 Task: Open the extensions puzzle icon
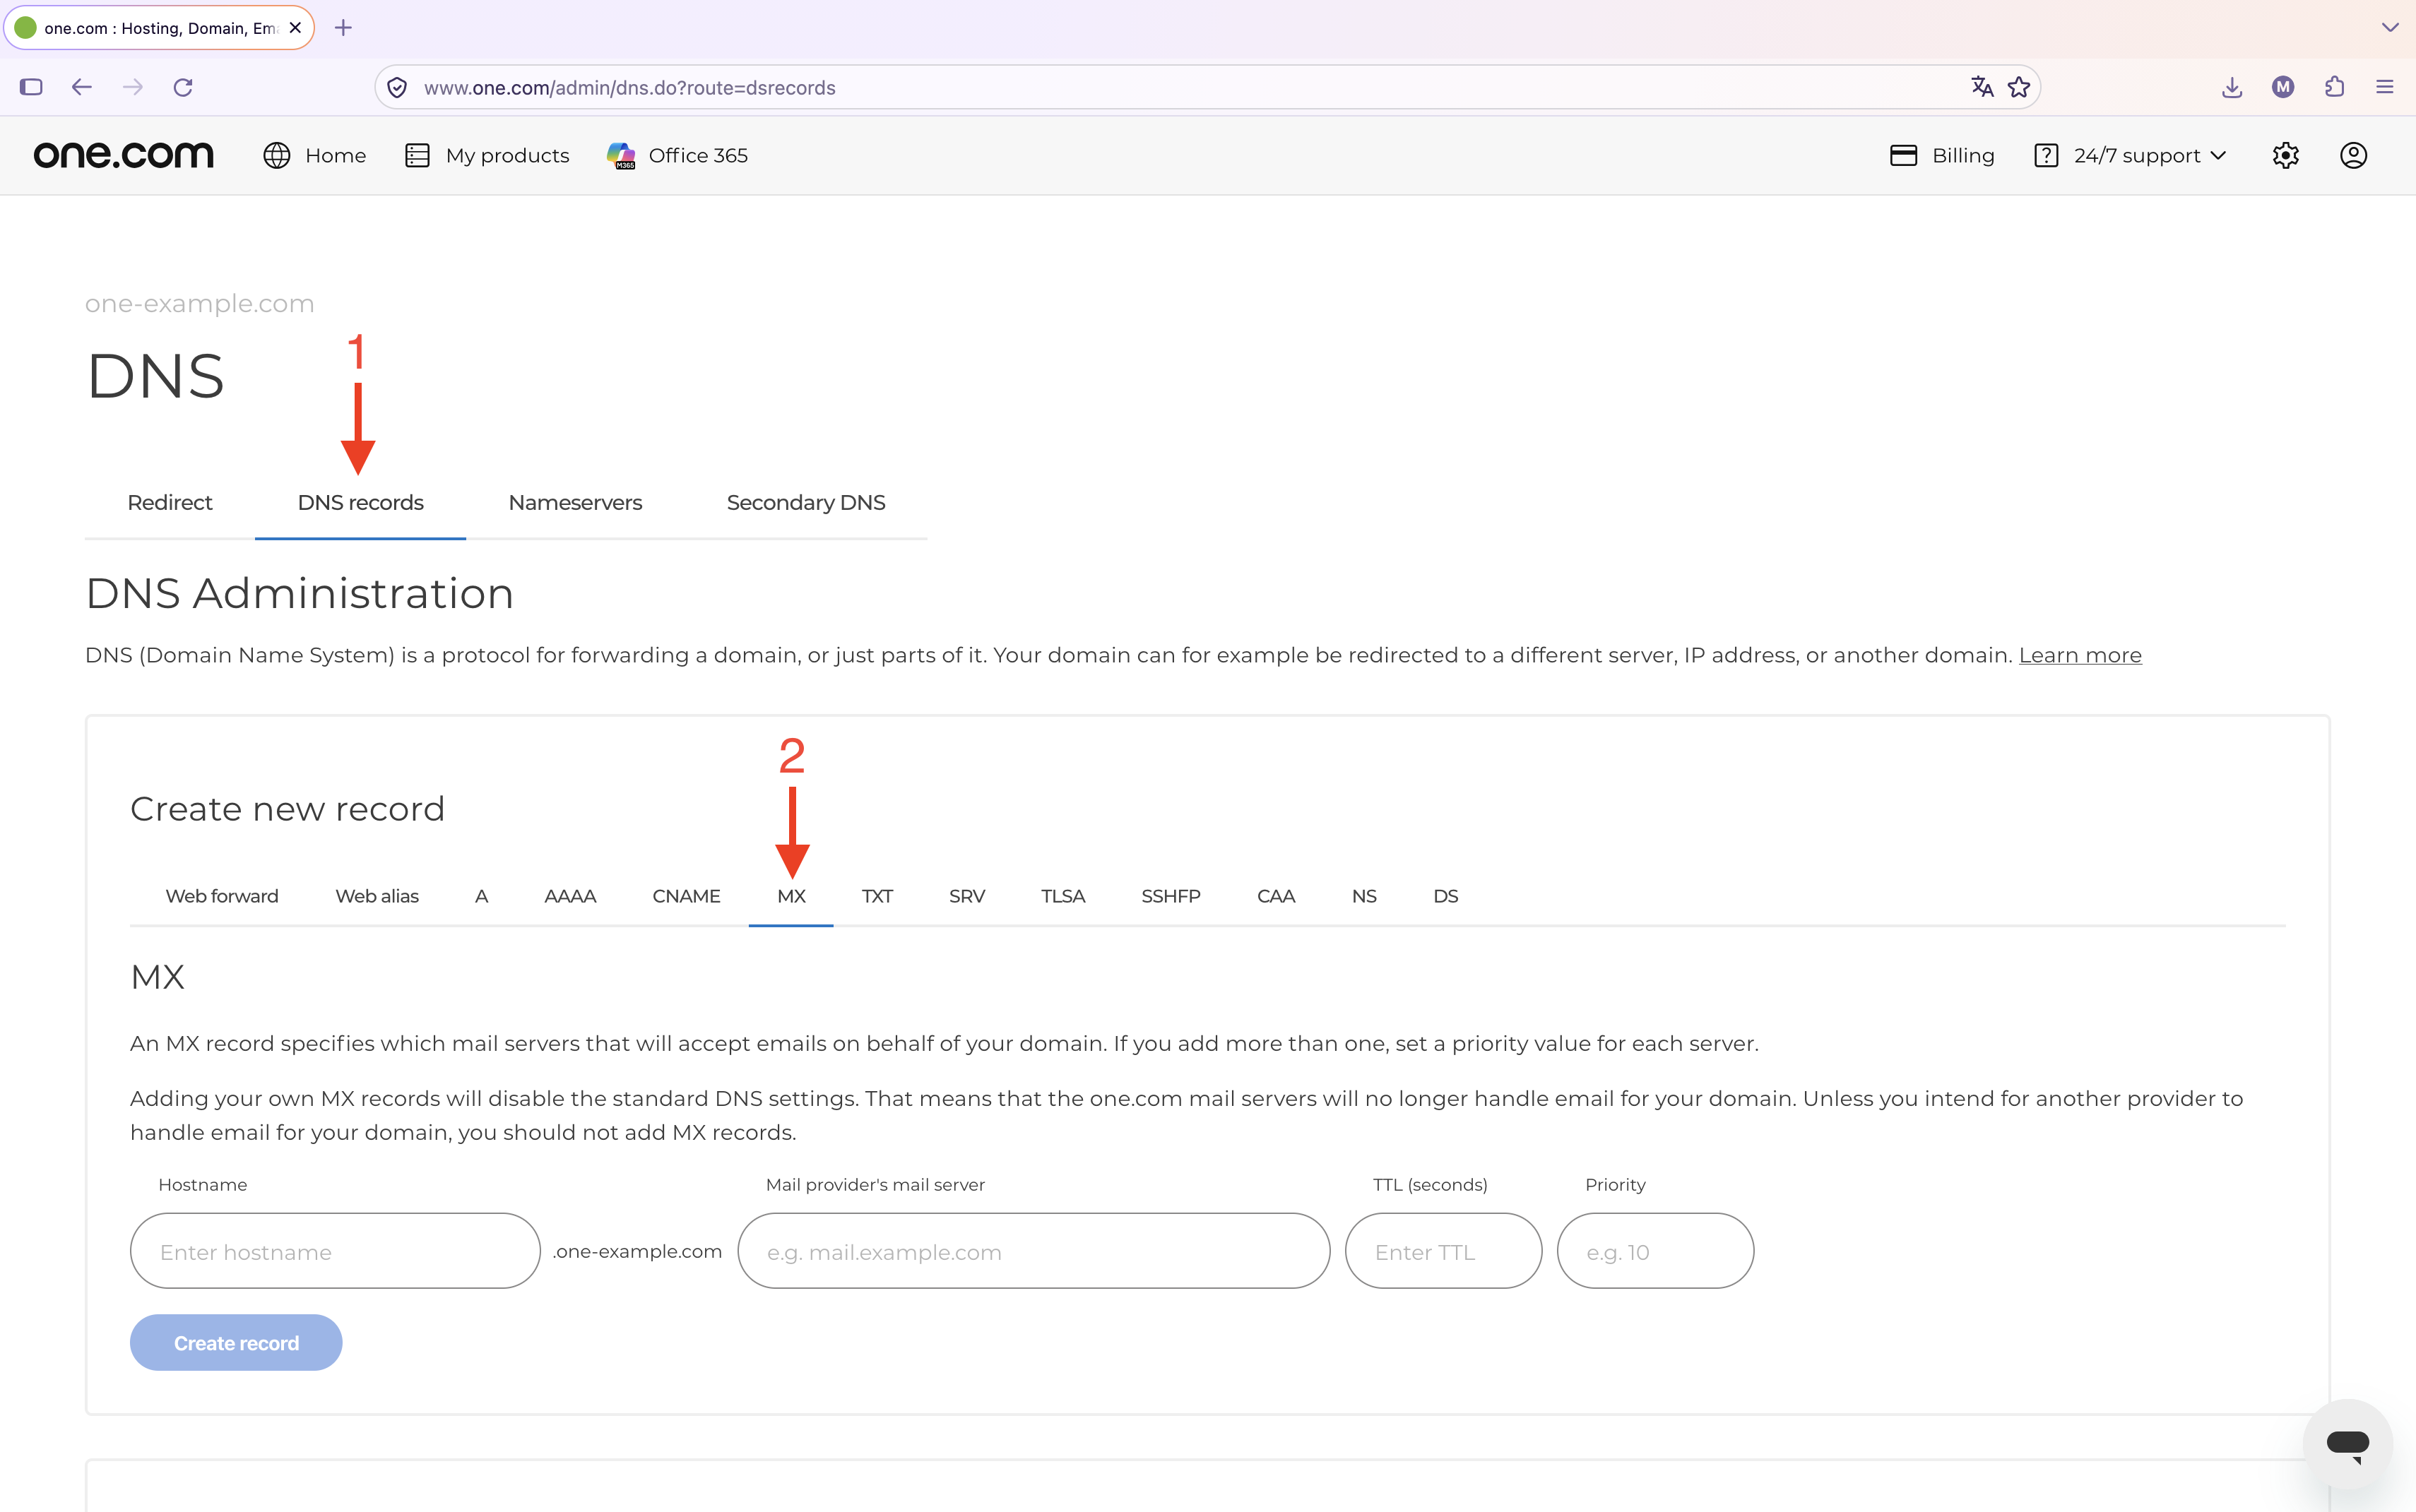[2334, 87]
